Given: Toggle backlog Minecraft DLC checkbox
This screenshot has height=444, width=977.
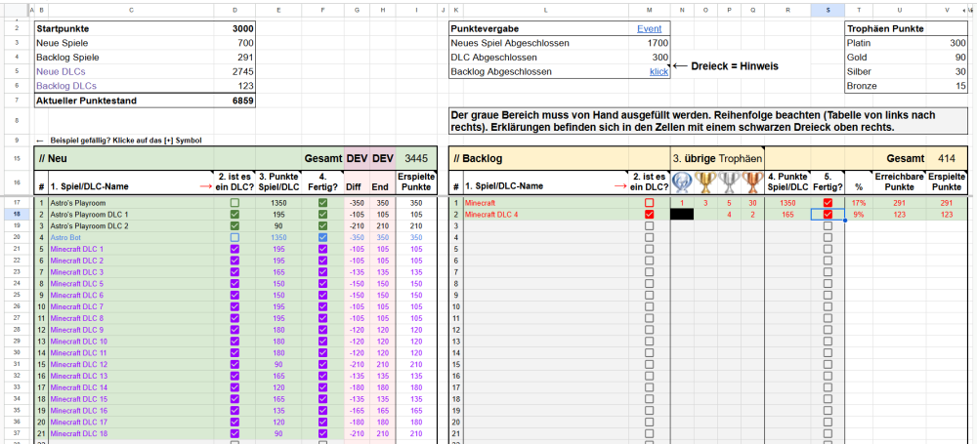Looking at the screenshot, I should (x=649, y=215).
